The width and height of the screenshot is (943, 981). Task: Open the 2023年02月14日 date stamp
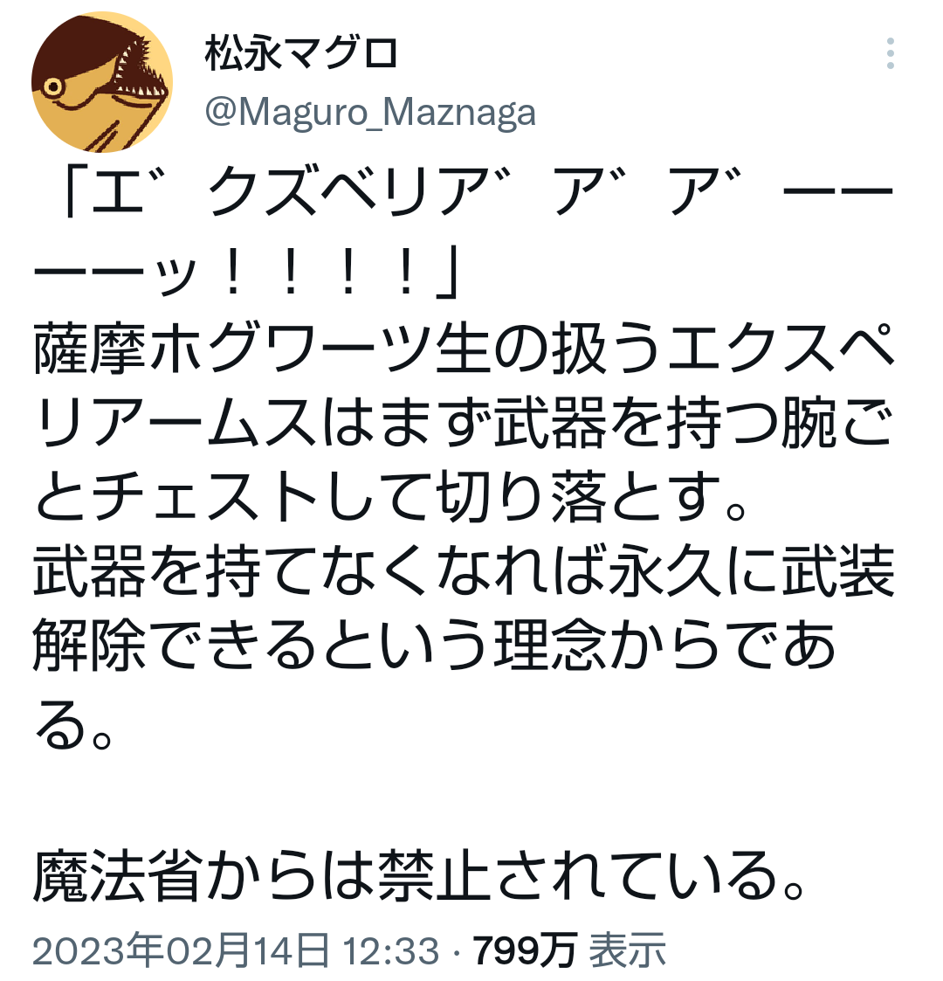(182, 950)
